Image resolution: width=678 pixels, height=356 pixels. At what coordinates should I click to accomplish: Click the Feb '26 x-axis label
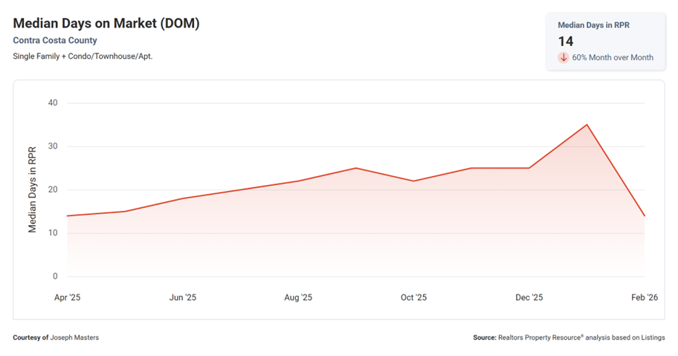pos(644,297)
